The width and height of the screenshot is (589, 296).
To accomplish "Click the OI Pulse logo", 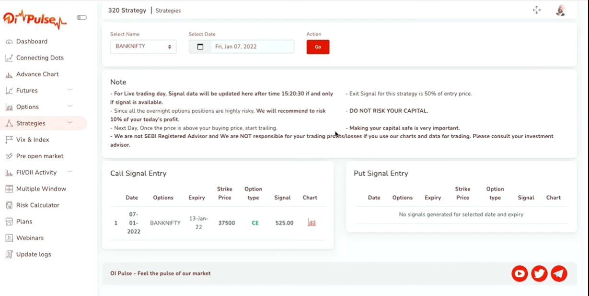I will pyautogui.click(x=35, y=19).
